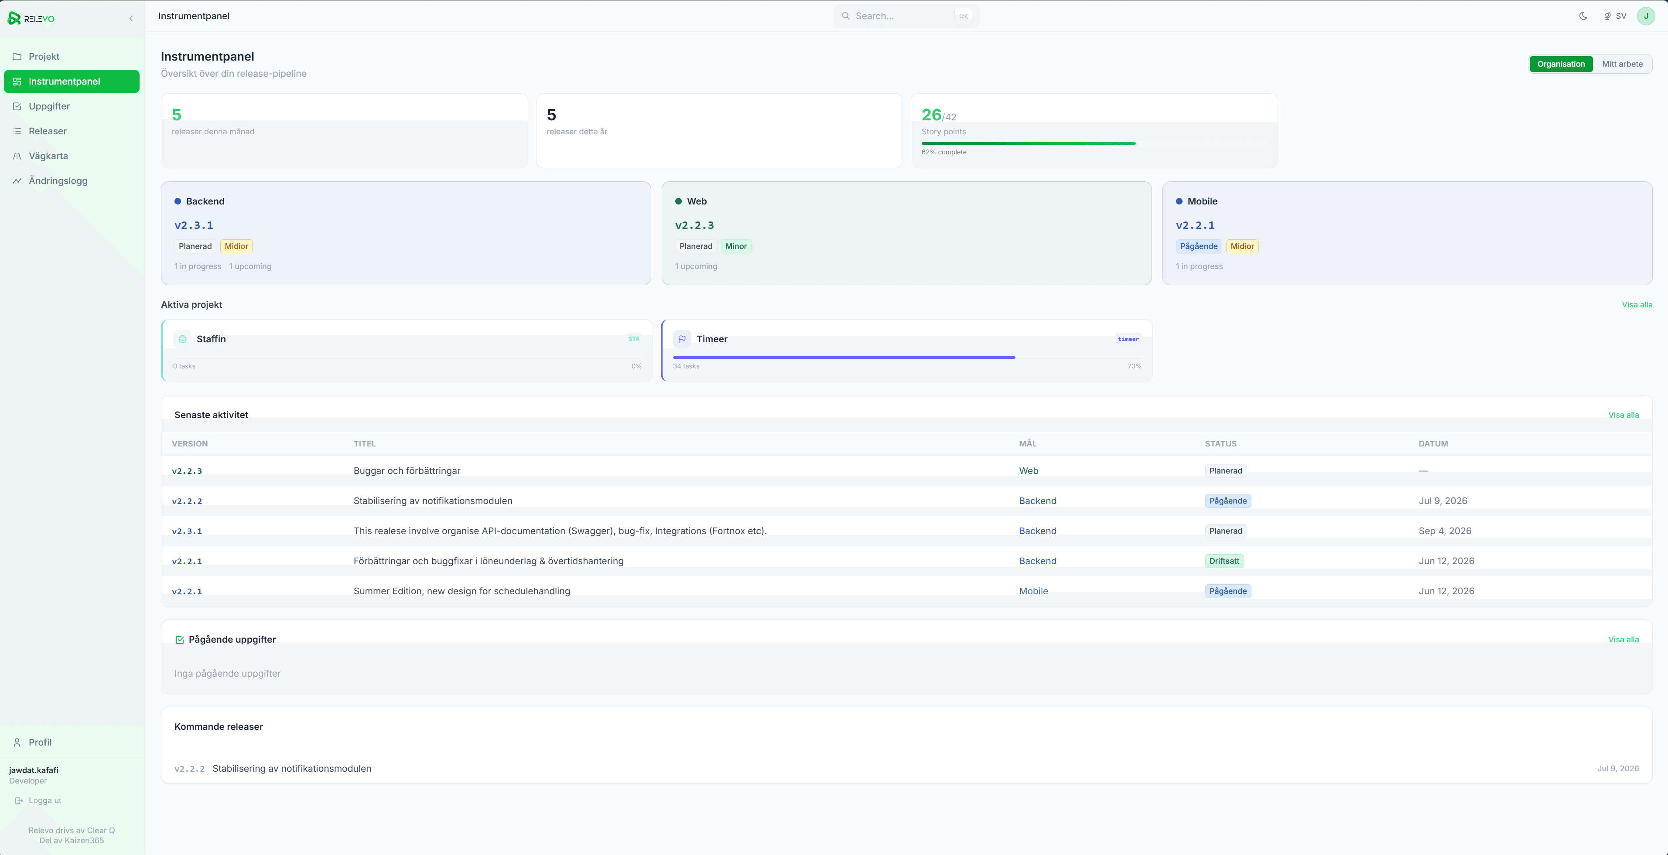Click the Buggar och förbättringar title
1668x855 pixels.
[407, 471]
